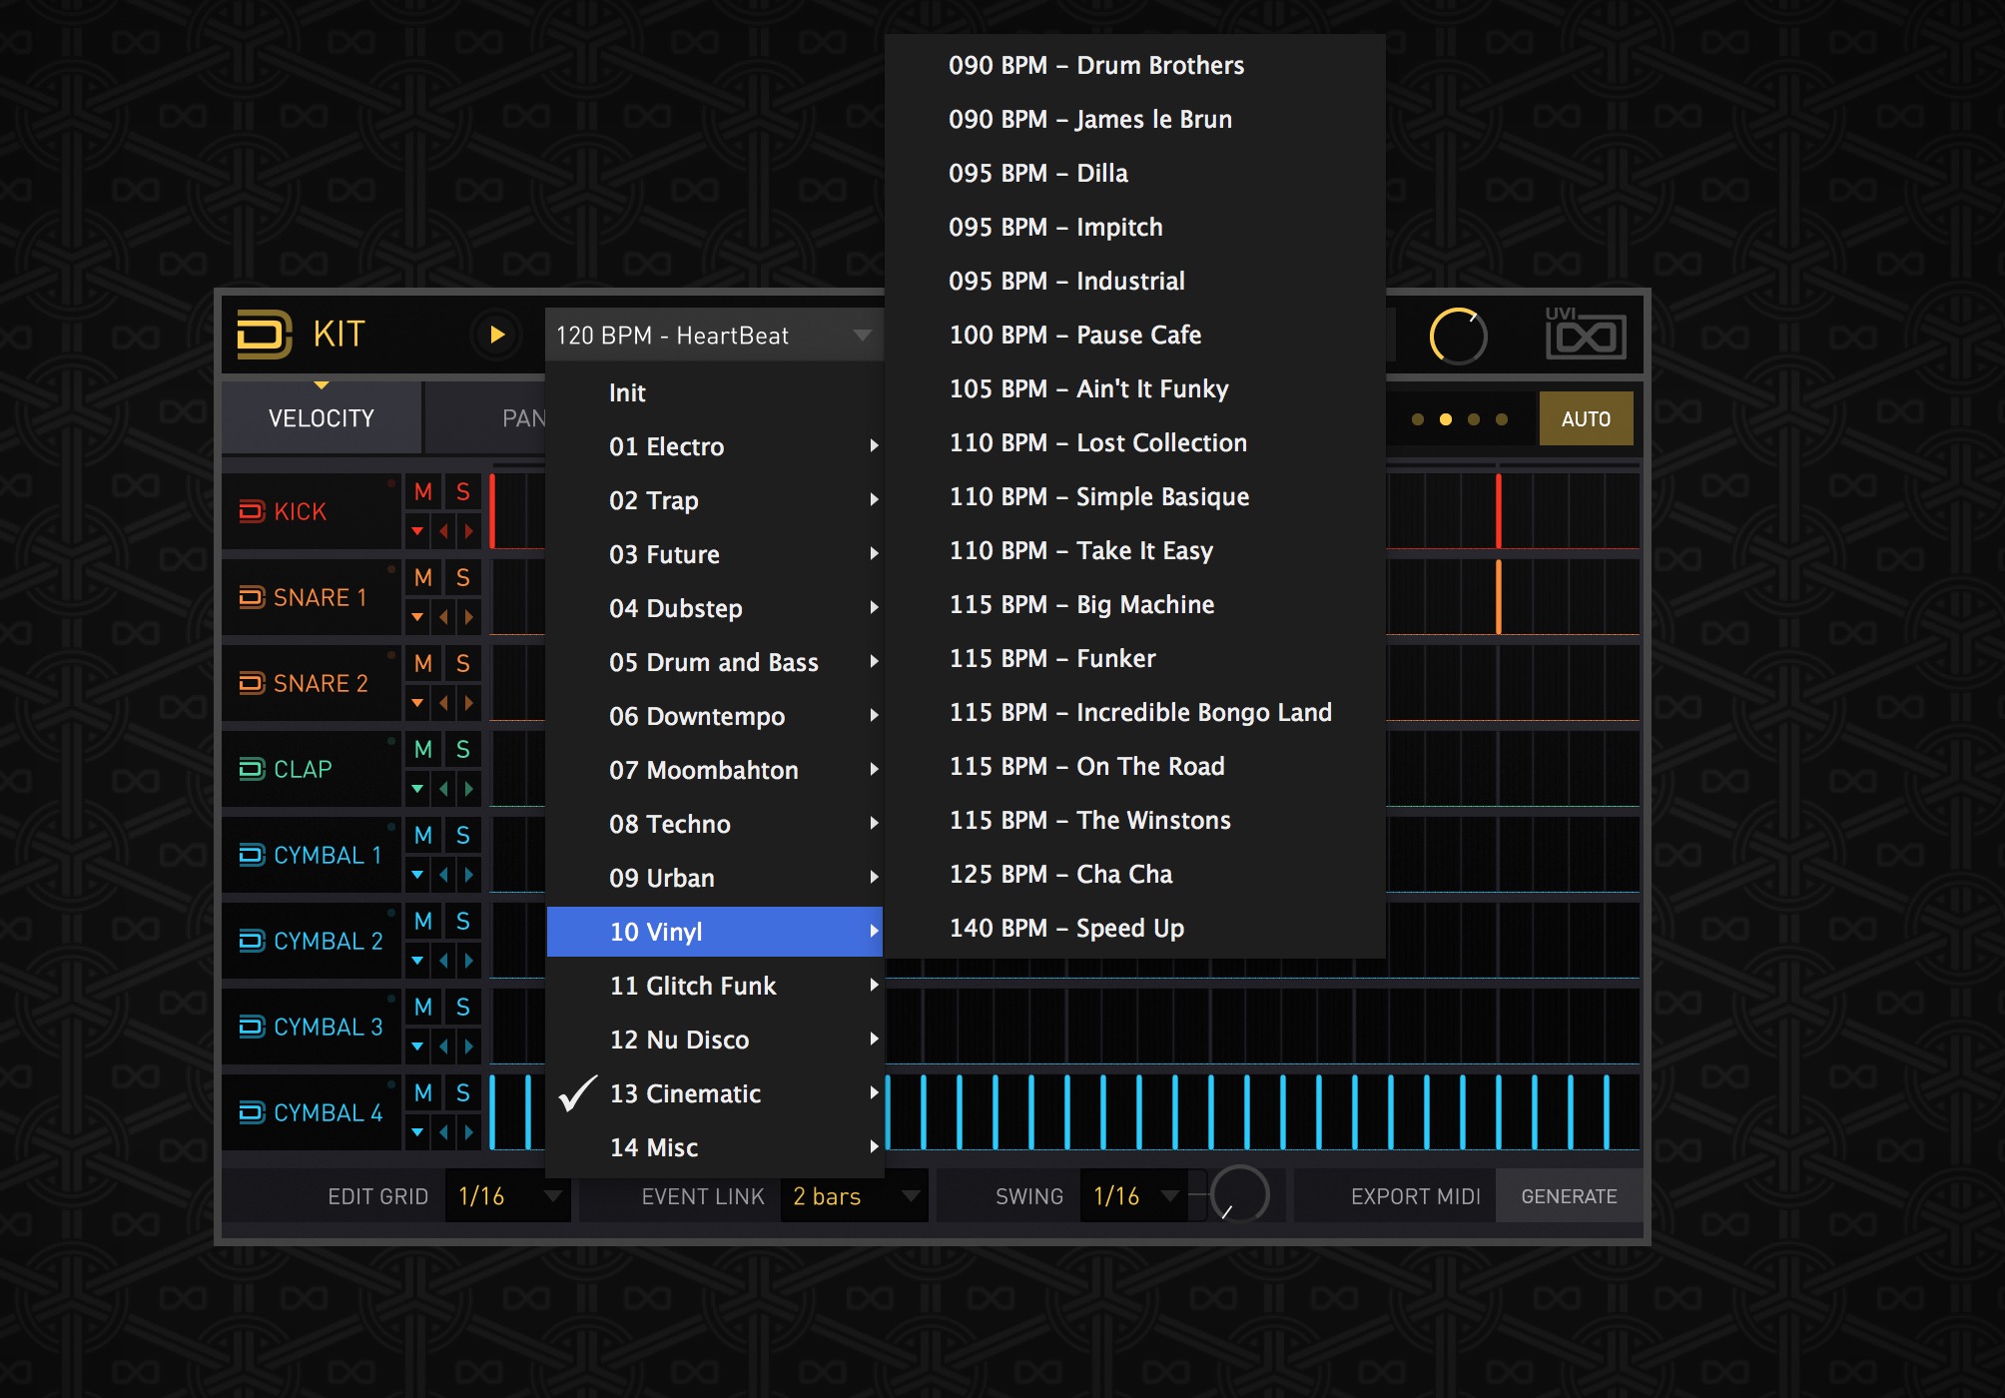Shift CYMBAL 2 pattern left arrow
Screen dimensions: 2005x1398
(444, 961)
